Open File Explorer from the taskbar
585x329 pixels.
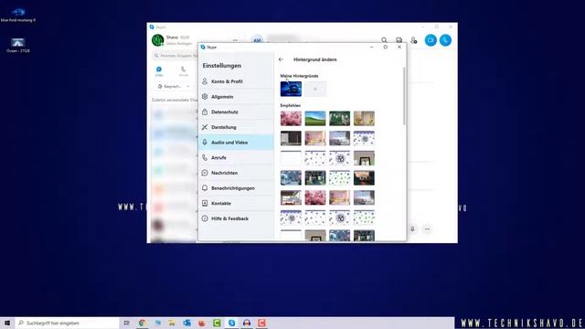172,323
